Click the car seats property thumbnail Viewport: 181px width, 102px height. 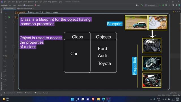click(x=152, y=45)
